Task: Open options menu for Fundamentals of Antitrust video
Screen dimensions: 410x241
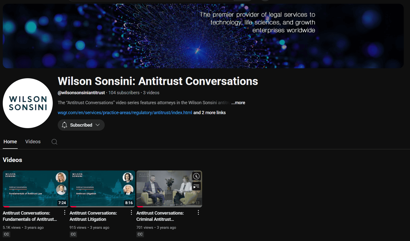Action: (x=65, y=212)
